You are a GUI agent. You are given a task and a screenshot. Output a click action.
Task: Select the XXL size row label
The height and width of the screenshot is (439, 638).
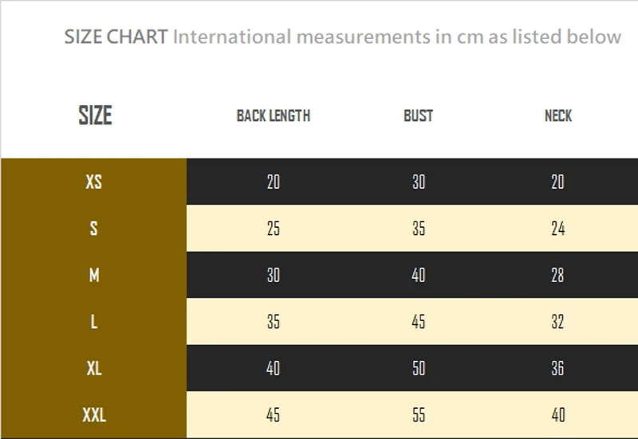[94, 415]
